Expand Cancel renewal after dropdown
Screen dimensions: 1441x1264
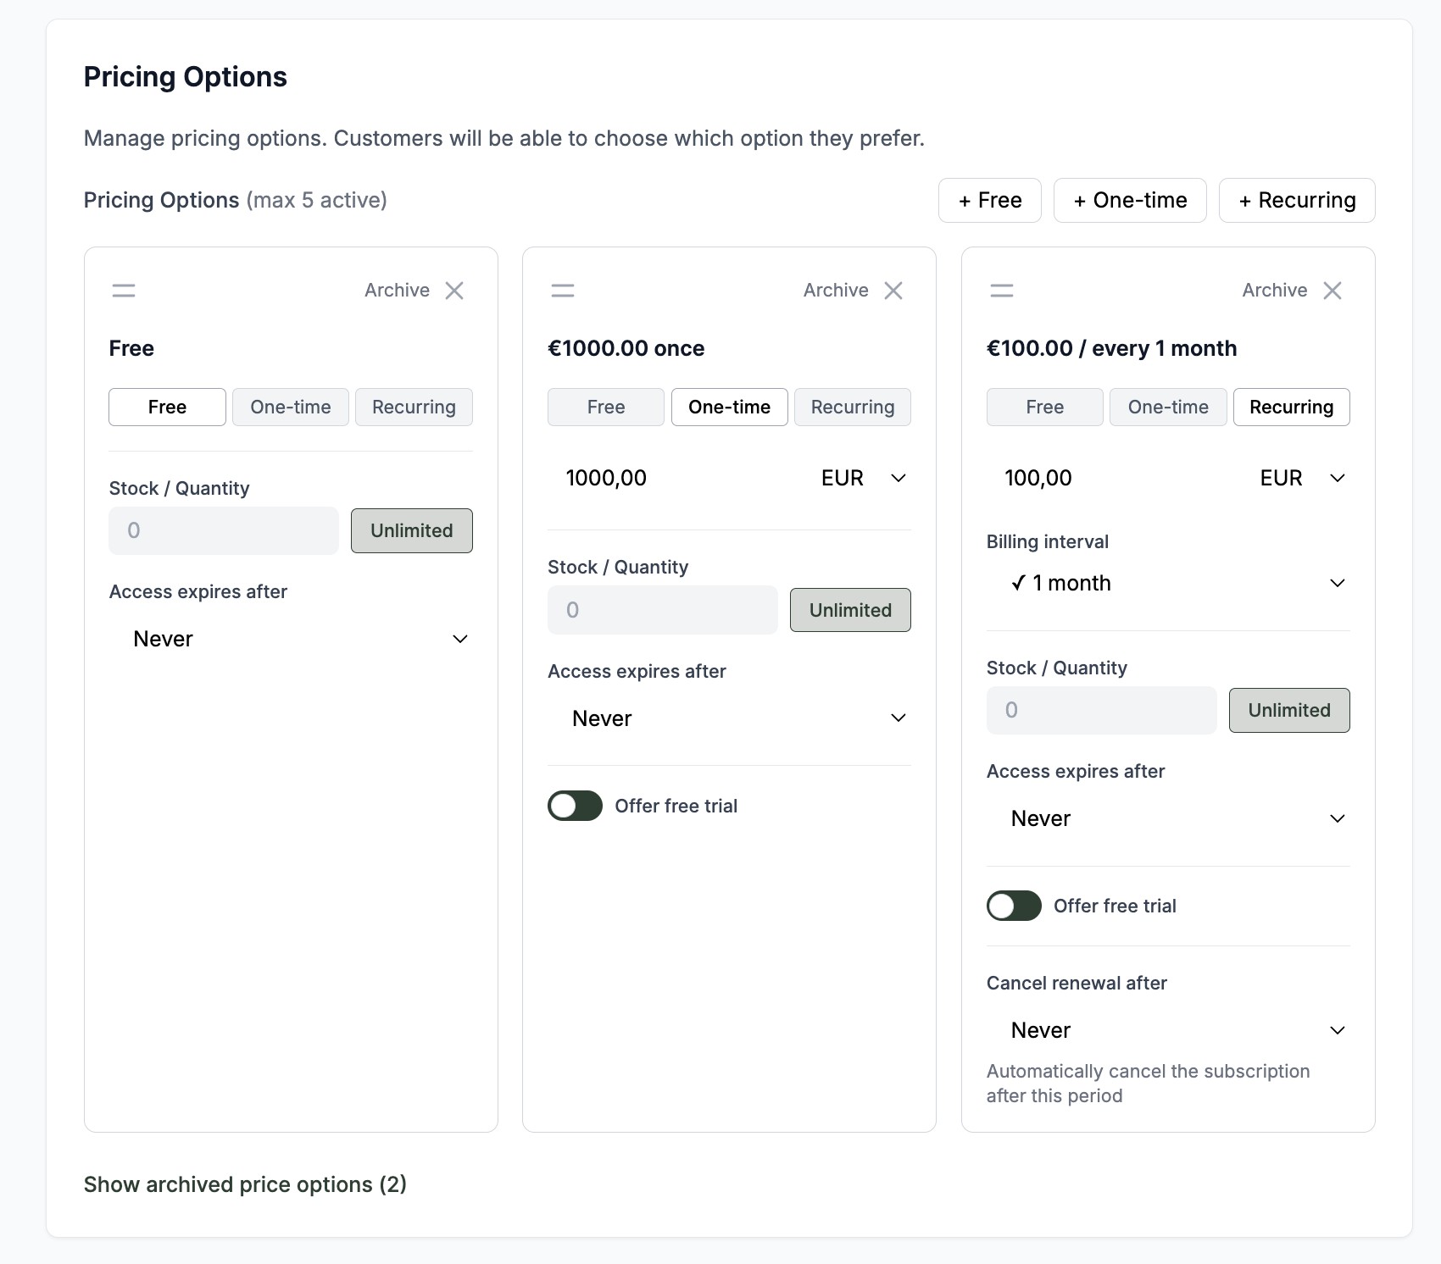pos(1168,1030)
